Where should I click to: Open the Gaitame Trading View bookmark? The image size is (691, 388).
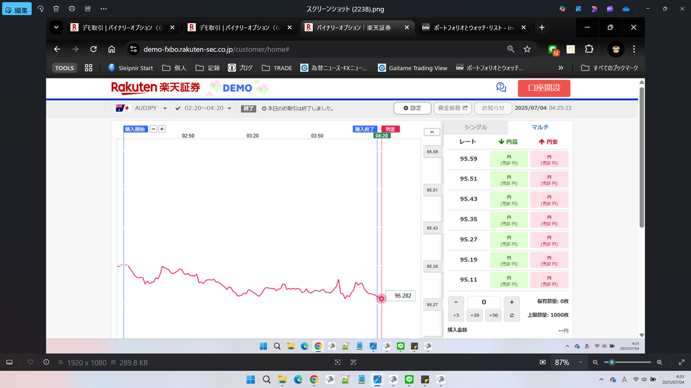pyautogui.click(x=413, y=68)
